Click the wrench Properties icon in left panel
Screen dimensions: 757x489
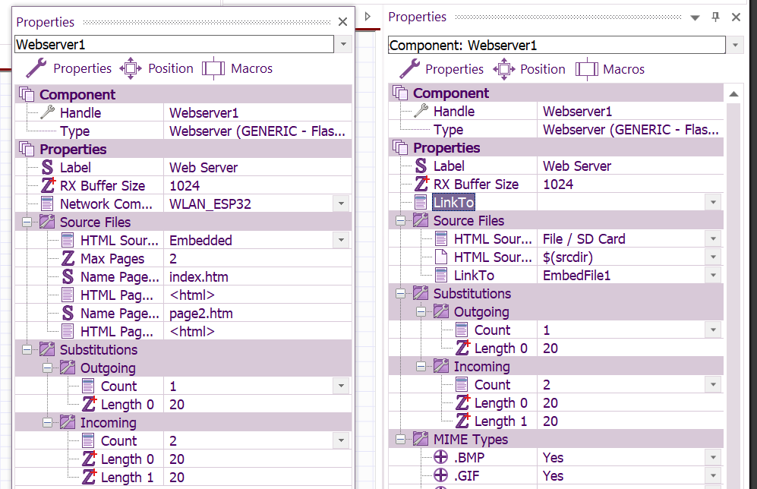(x=37, y=68)
